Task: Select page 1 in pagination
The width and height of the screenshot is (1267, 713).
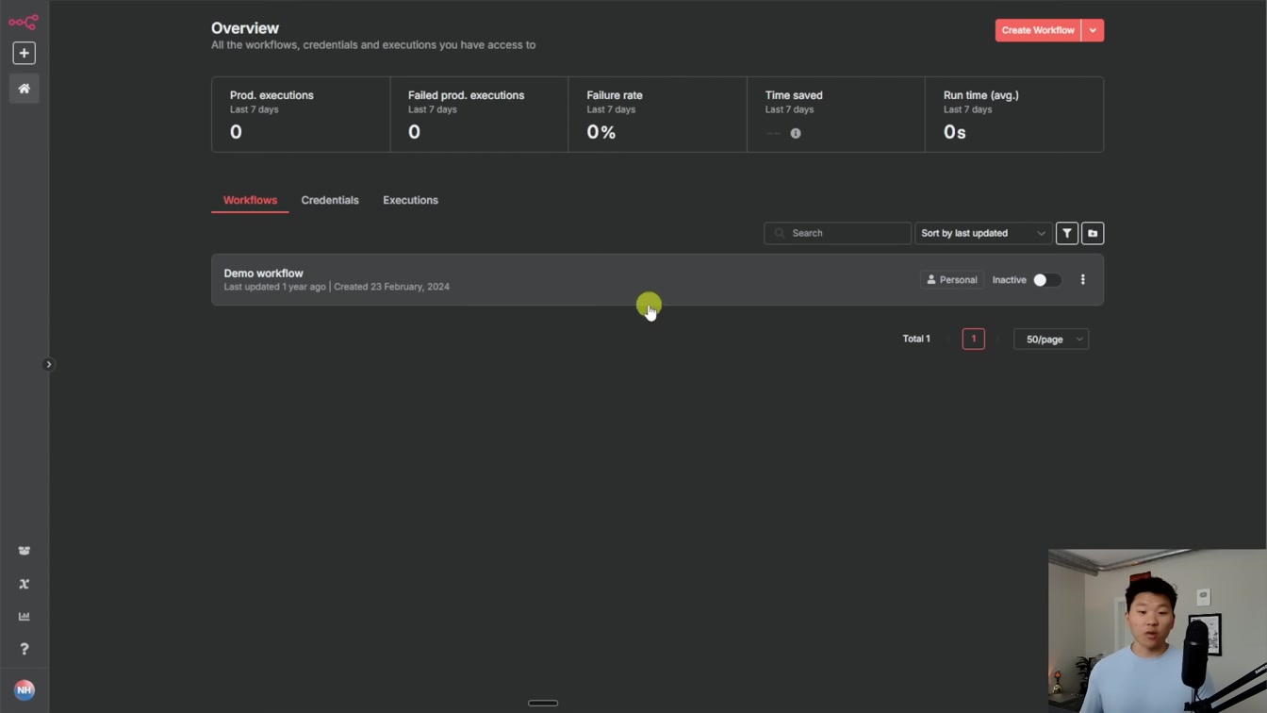Action: click(974, 339)
